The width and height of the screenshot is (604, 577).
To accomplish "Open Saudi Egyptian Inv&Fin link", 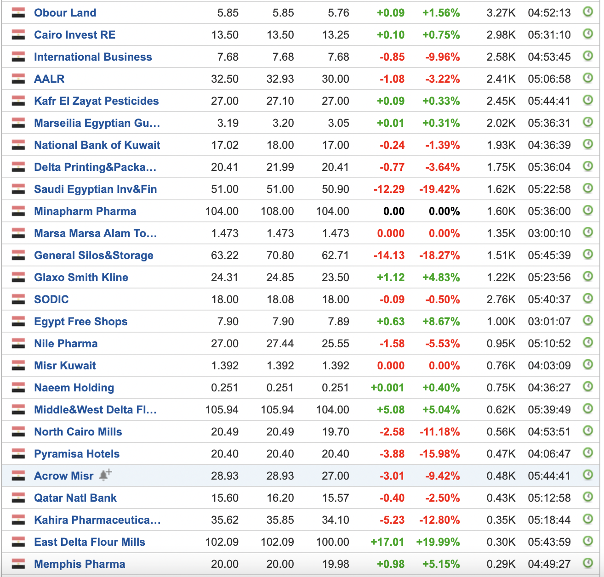I will pos(96,189).
